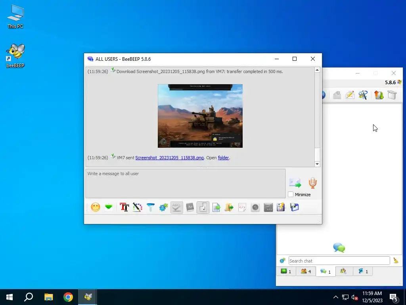Viewport: 406px width, 305px height.
Task: Click the chat scrollbar thumb
Action: [x=317, y=154]
